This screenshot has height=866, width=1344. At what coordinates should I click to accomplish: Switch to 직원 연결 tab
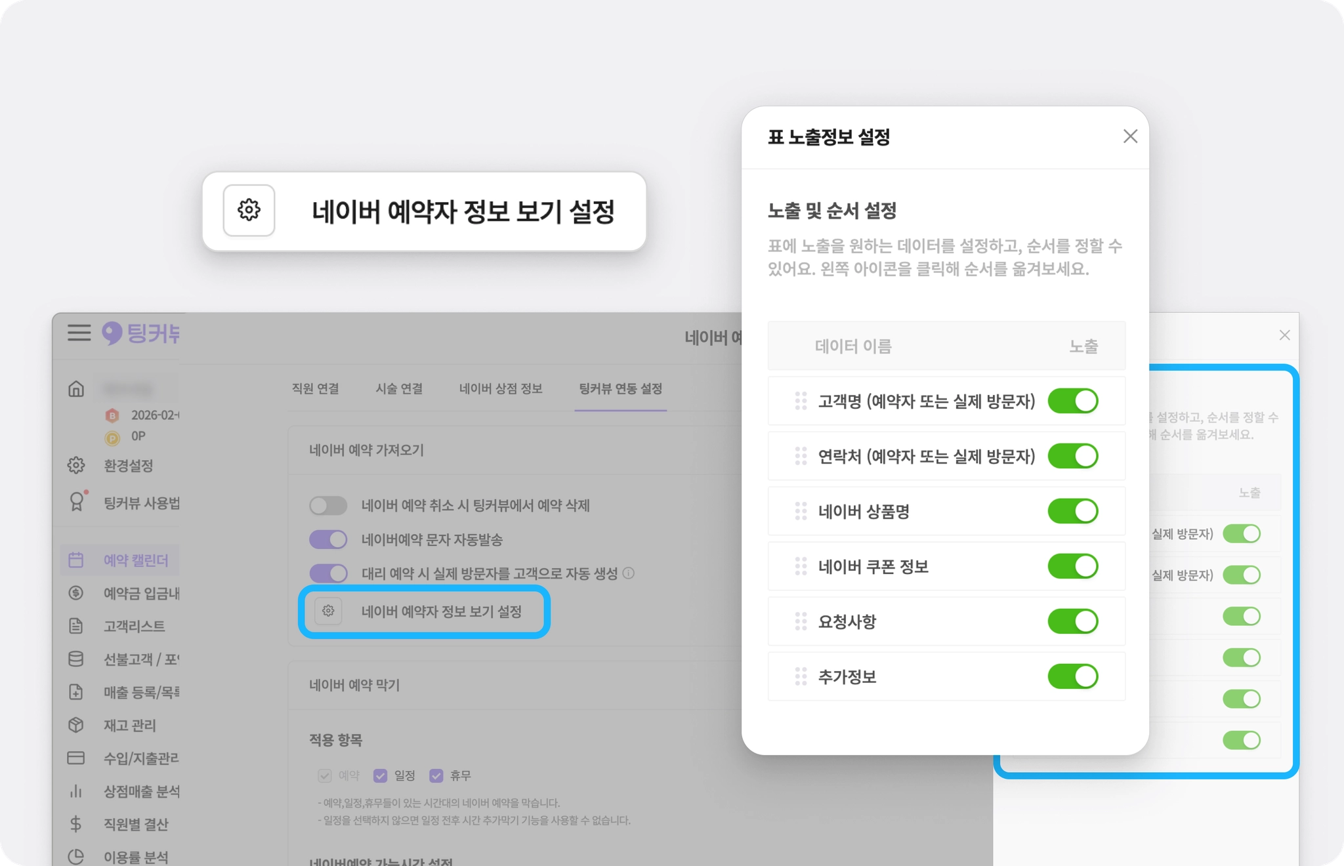click(x=316, y=388)
